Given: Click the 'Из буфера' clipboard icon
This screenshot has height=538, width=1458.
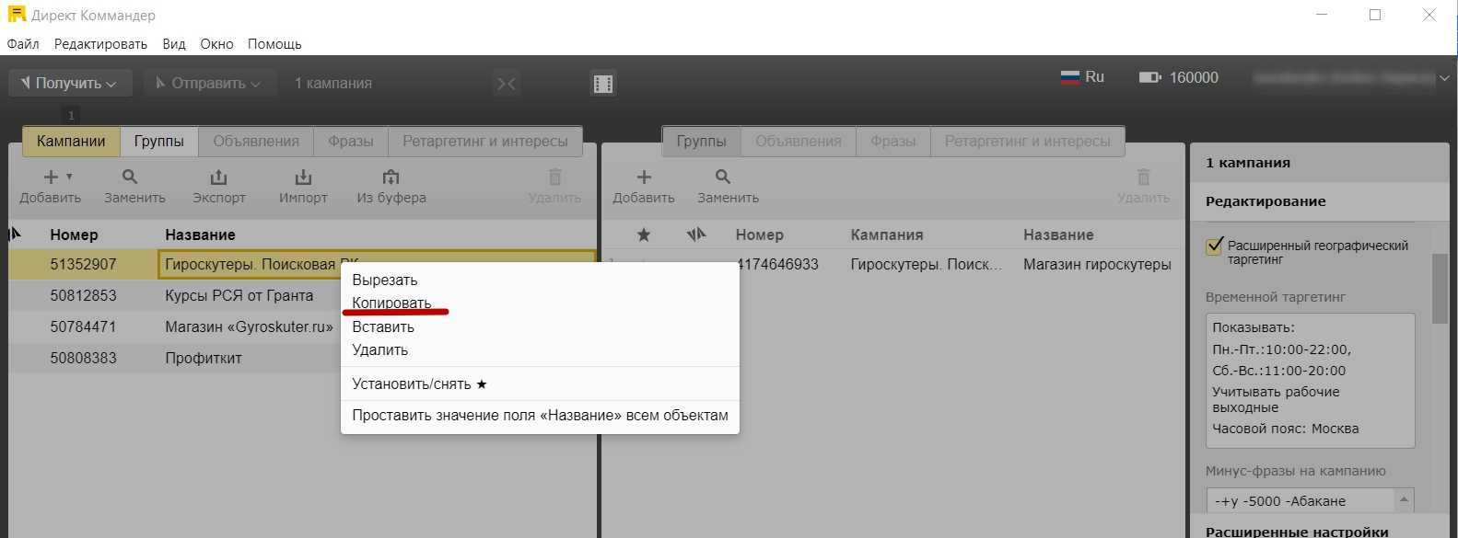Looking at the screenshot, I should (391, 177).
